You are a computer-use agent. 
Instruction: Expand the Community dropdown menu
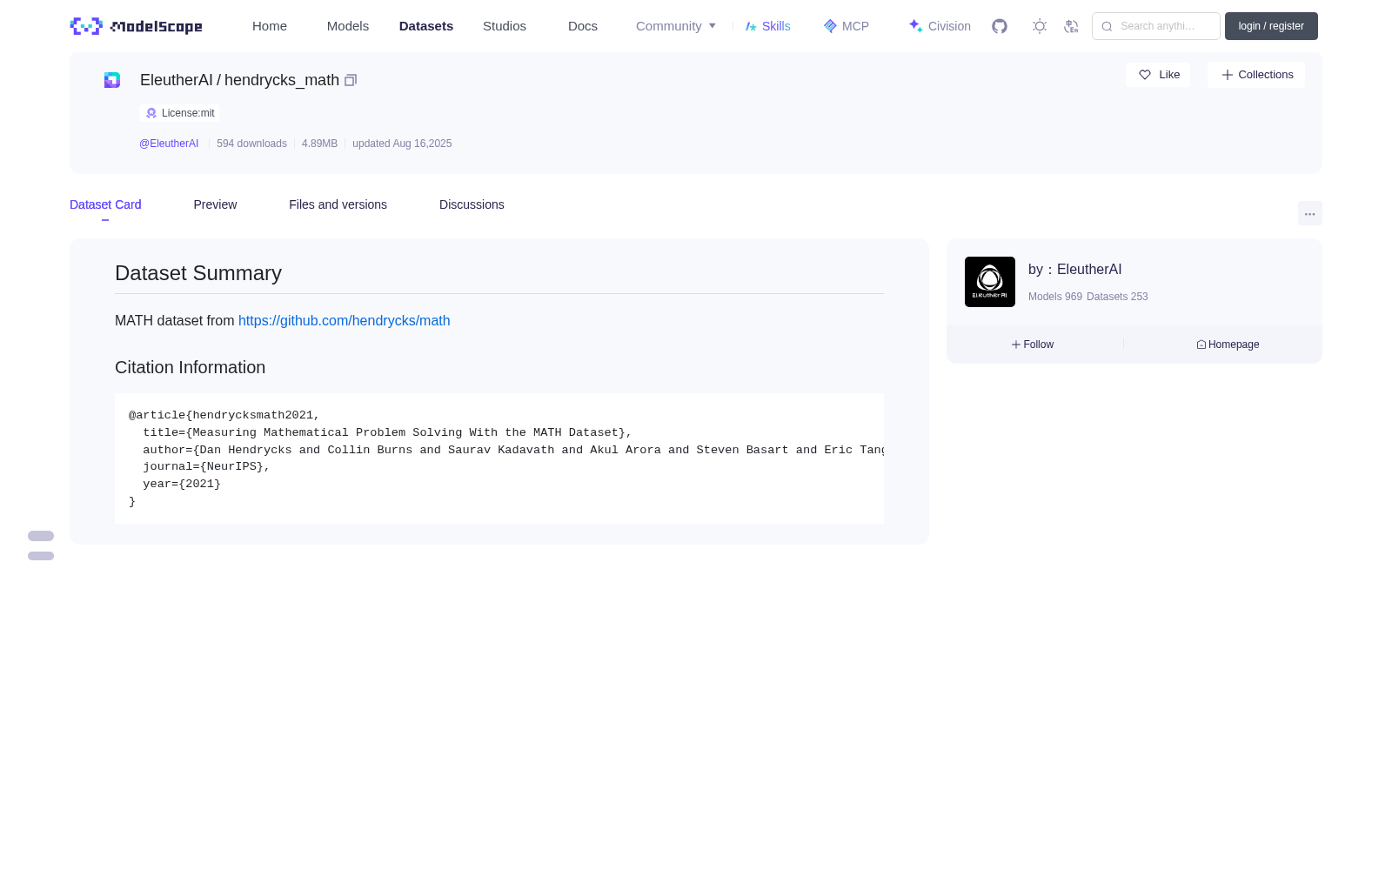coord(676,26)
